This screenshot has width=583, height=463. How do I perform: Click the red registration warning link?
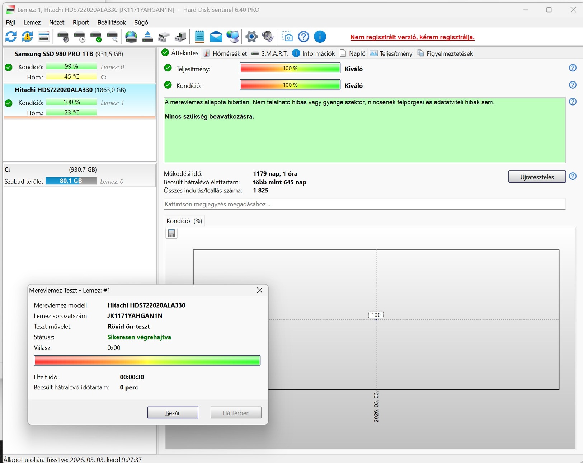coord(413,37)
